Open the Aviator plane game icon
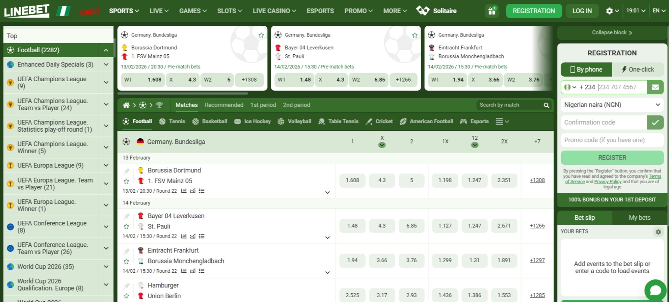669x302 pixels. [x=89, y=11]
